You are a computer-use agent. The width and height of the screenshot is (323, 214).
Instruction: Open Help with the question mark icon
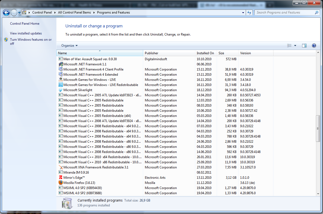click(x=314, y=46)
